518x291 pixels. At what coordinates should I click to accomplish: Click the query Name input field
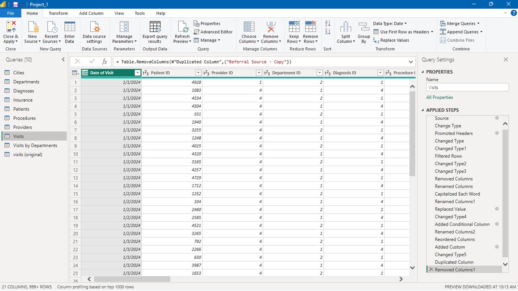click(x=467, y=87)
